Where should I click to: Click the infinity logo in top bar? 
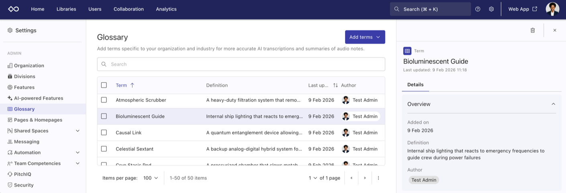(x=14, y=9)
